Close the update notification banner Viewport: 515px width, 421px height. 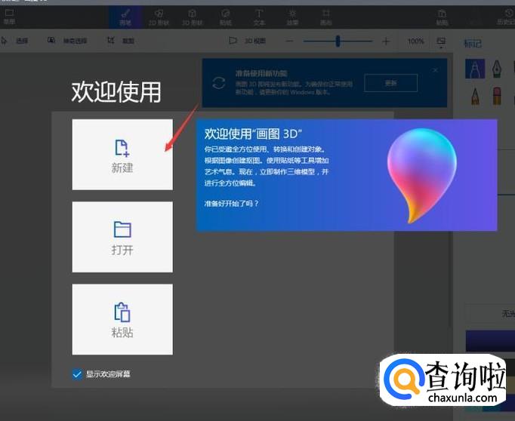coord(435,70)
